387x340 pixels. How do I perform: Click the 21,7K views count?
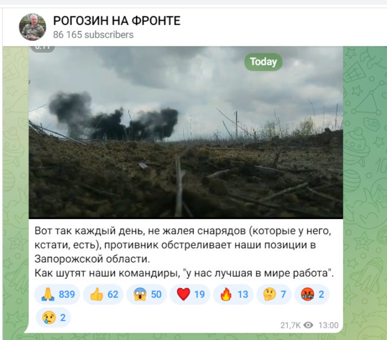(290, 325)
